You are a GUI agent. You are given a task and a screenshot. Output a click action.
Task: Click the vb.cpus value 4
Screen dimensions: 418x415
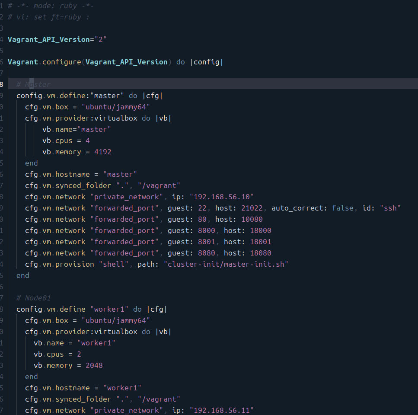(88, 140)
